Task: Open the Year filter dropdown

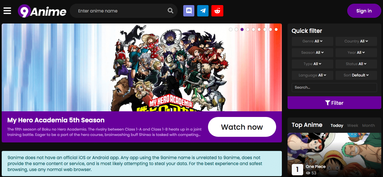Action: coord(356,53)
